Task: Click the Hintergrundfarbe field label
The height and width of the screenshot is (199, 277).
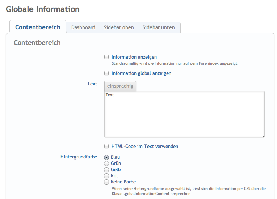Action: 79,157
